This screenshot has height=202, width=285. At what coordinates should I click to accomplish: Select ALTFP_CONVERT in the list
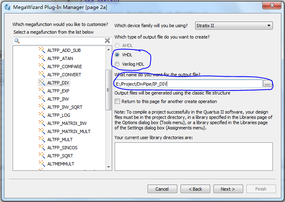pyautogui.click(x=64, y=75)
